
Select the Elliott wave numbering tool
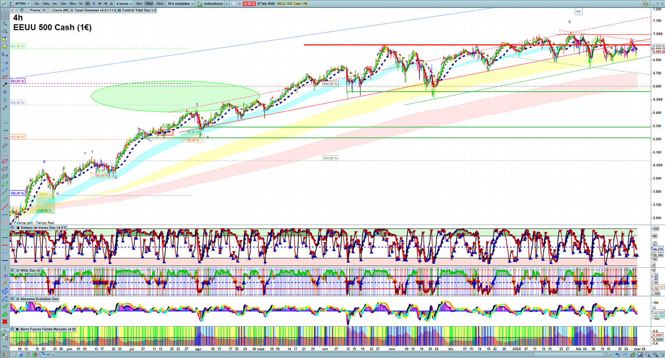pyautogui.click(x=5, y=291)
